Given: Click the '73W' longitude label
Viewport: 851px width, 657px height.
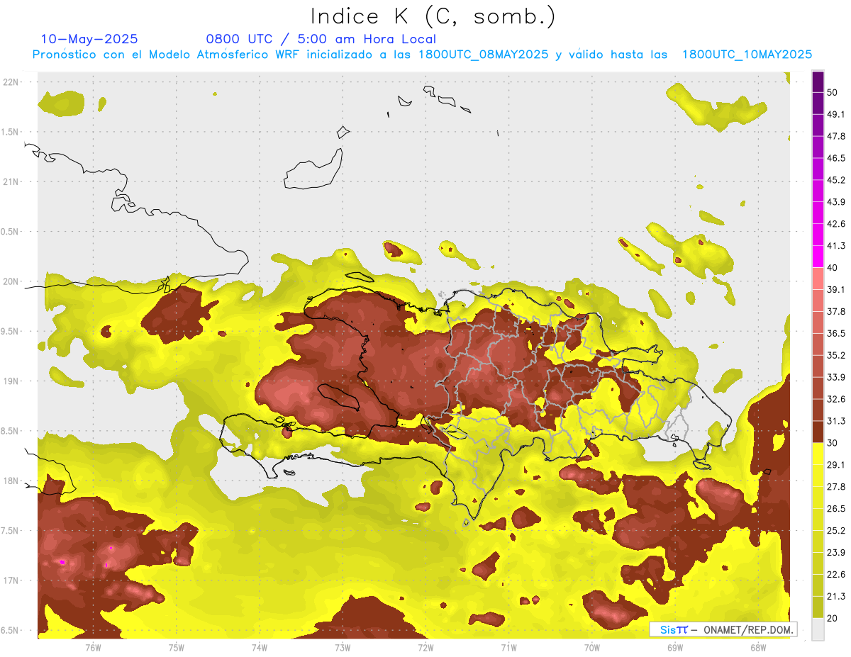Looking at the screenshot, I should 343,647.
